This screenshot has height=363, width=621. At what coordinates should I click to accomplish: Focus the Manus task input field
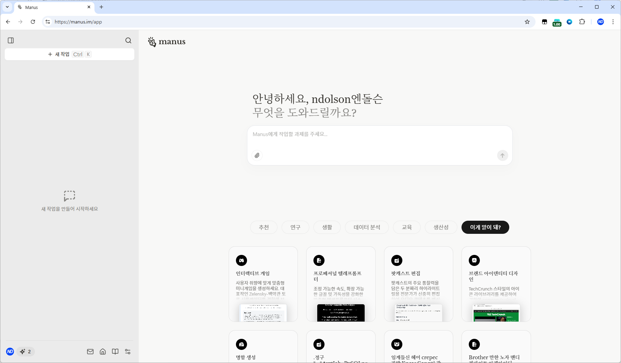click(380, 134)
